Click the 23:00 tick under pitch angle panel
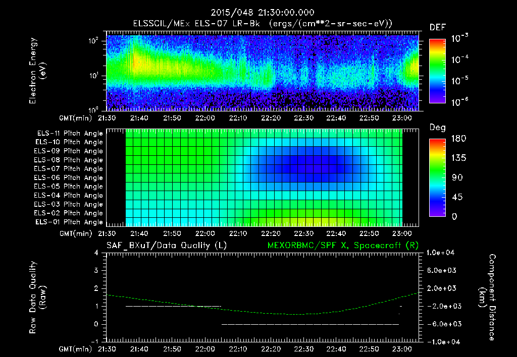 [x=402, y=234]
